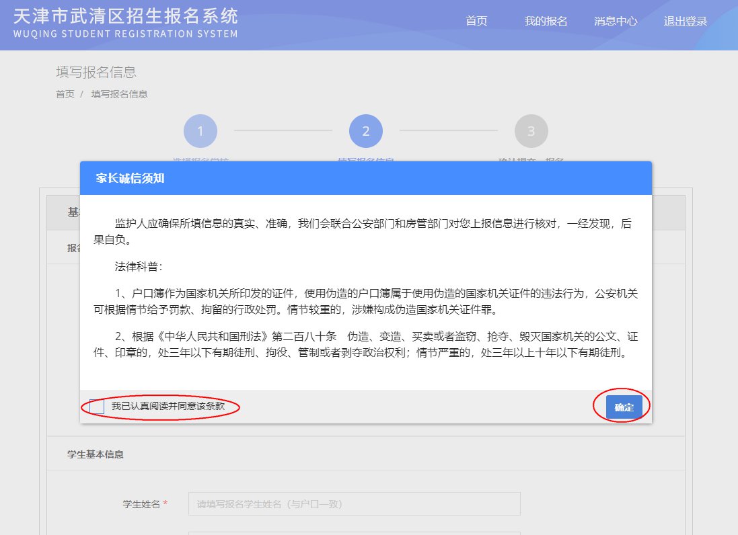
Task: Open 我的报名 in the top navigation
Action: [546, 22]
